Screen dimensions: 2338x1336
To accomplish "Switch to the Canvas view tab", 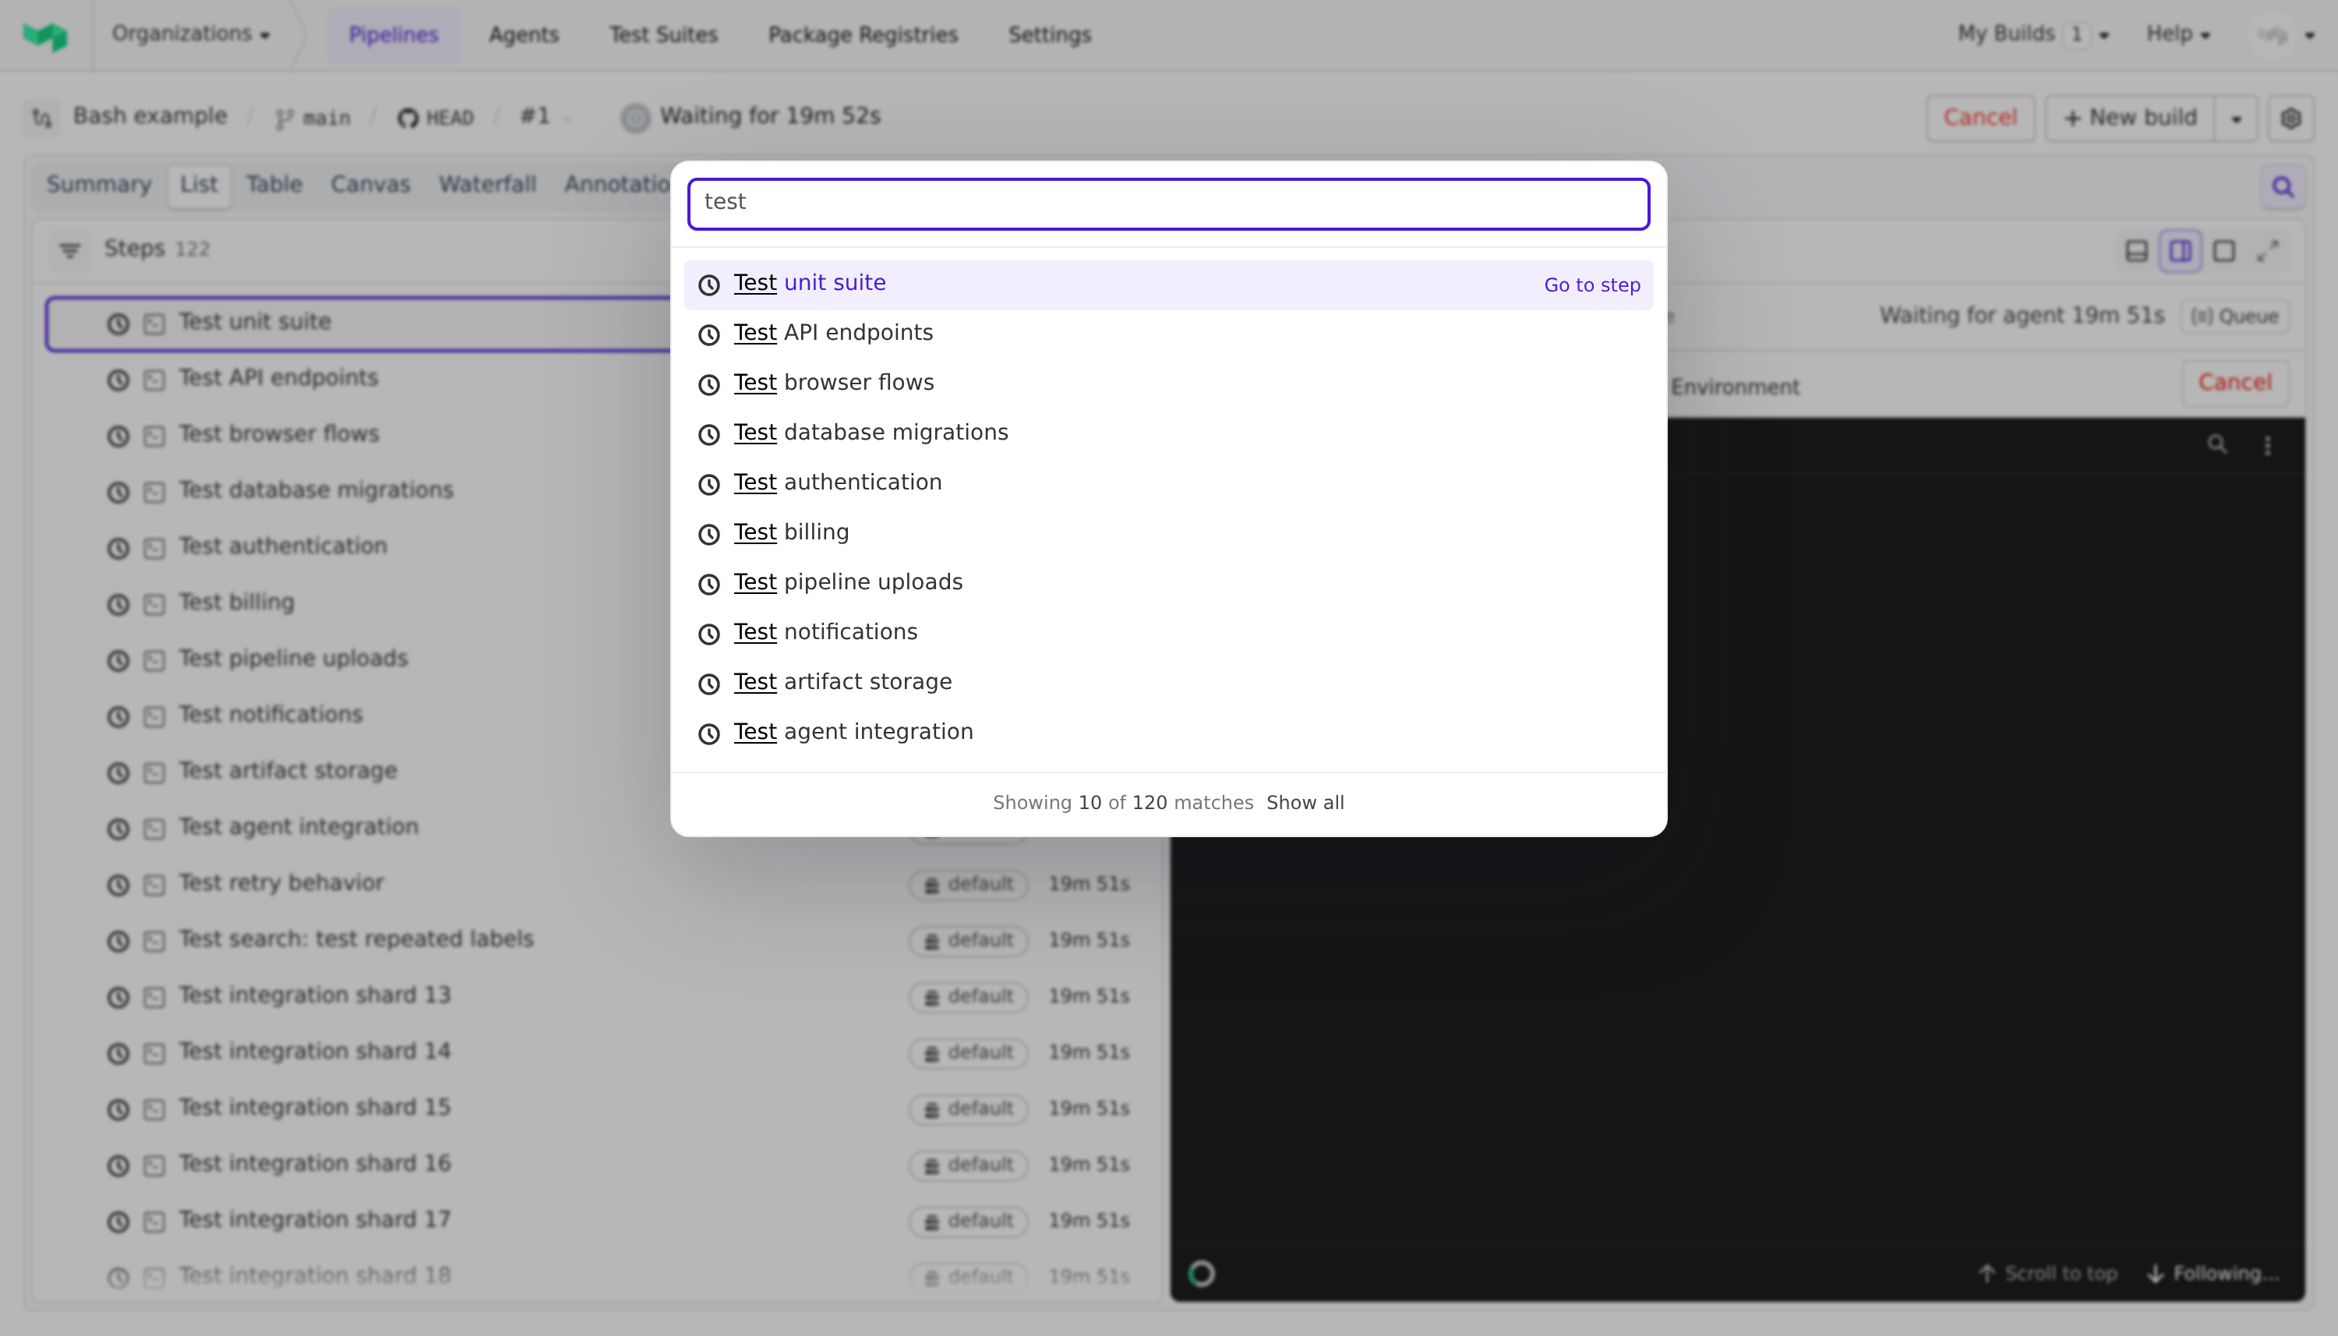I will coord(370,185).
